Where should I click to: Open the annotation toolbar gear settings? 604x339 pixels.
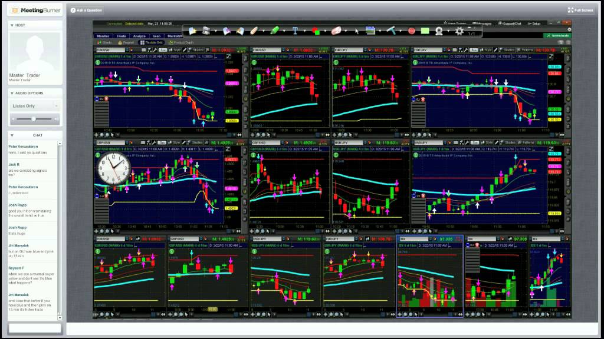[459, 31]
